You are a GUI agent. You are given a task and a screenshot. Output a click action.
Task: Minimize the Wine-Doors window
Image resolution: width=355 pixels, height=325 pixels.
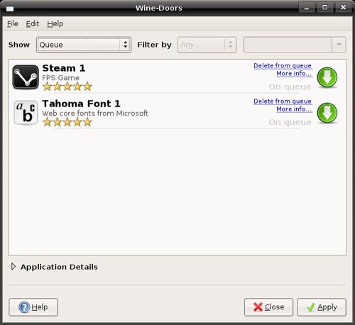307,7
